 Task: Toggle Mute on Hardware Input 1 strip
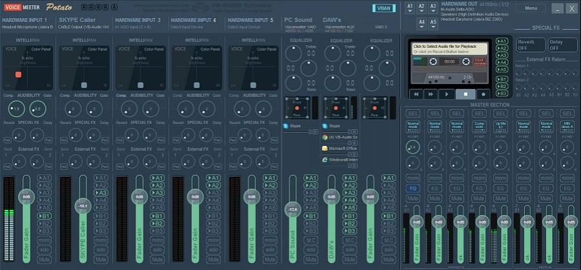44,258
